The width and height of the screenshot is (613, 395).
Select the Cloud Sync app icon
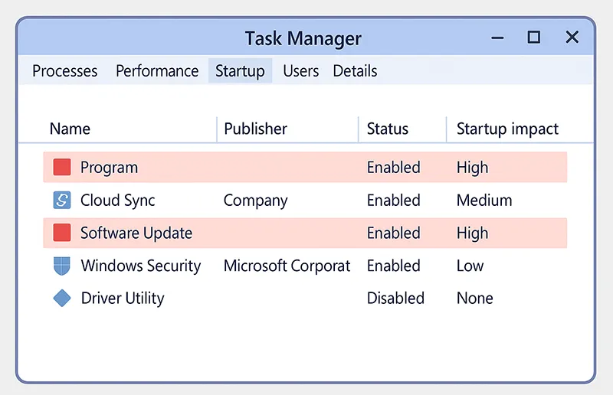62,201
